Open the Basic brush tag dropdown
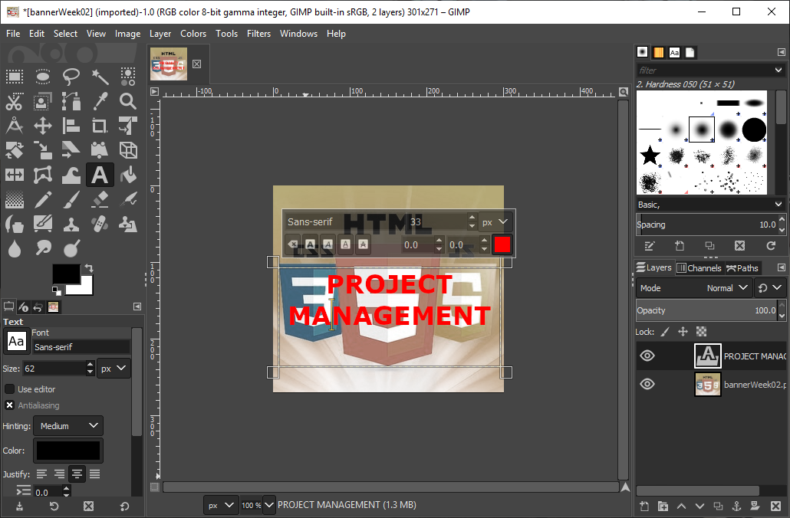The image size is (790, 518). [778, 205]
